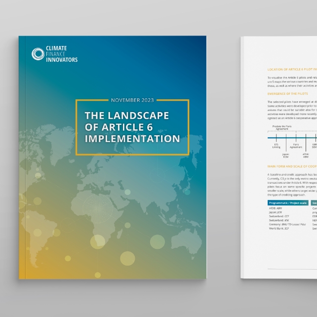The height and width of the screenshot is (317, 317).
Task: Click the cover title 'THE LANDSCAPE OF ARTICLE 6 IMPLEMENTATION'
Action: [132, 127]
